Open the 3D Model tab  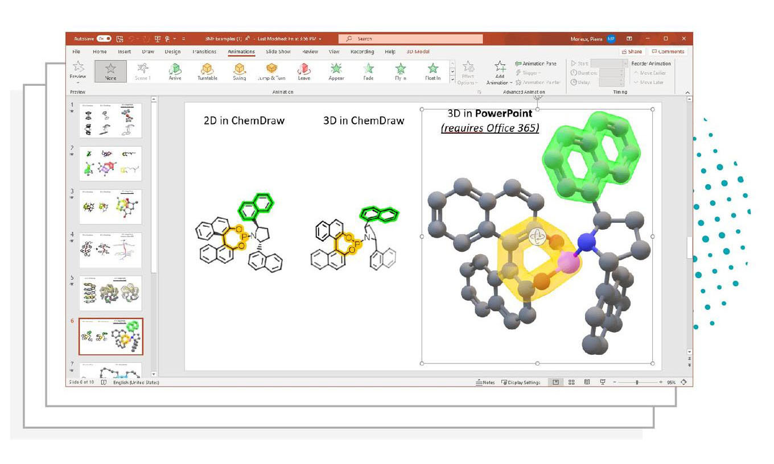click(418, 52)
